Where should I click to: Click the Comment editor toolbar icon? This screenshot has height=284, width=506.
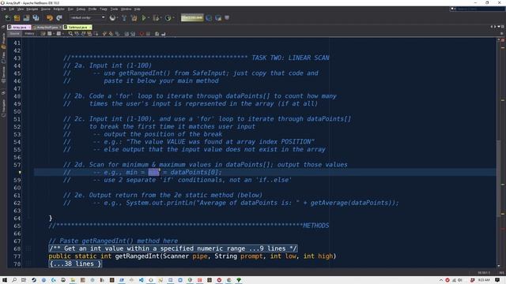(157, 33)
